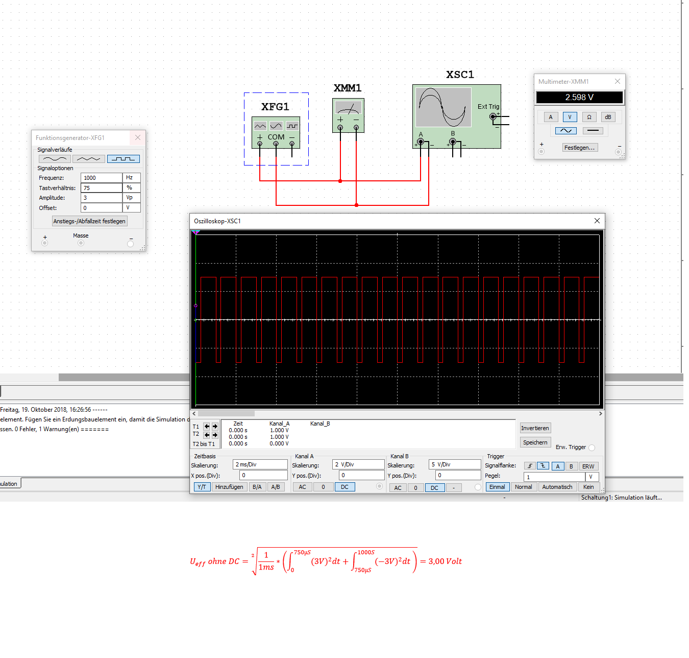
Task: Select Y/T display mode
Action: coord(202,487)
